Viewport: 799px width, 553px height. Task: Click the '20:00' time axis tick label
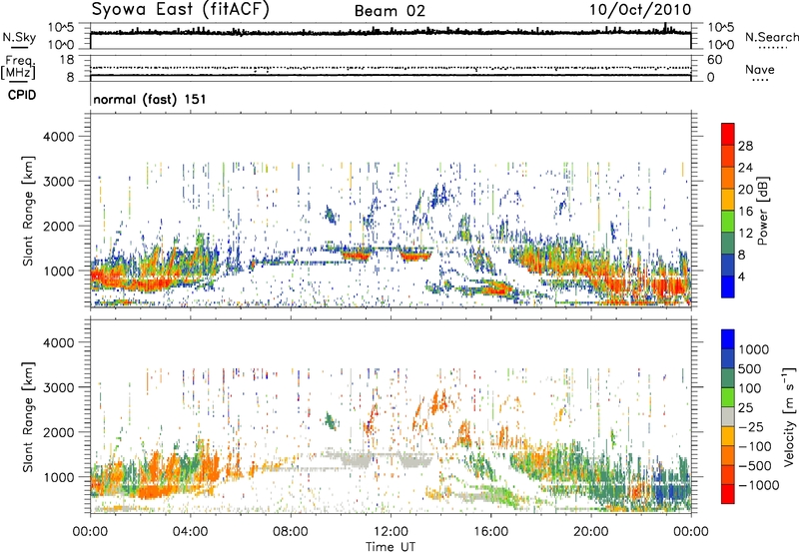[x=590, y=532]
